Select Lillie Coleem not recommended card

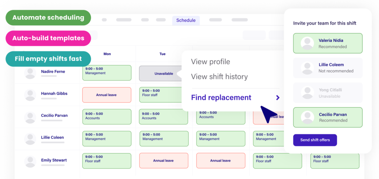point(328,68)
